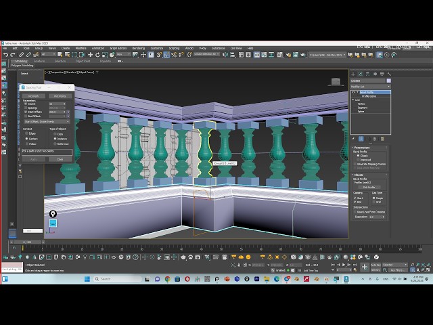Click Close button in Spacing Tool dialog

pos(60,160)
